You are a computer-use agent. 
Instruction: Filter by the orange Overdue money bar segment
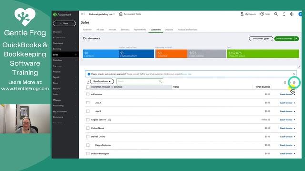click(x=171, y=54)
